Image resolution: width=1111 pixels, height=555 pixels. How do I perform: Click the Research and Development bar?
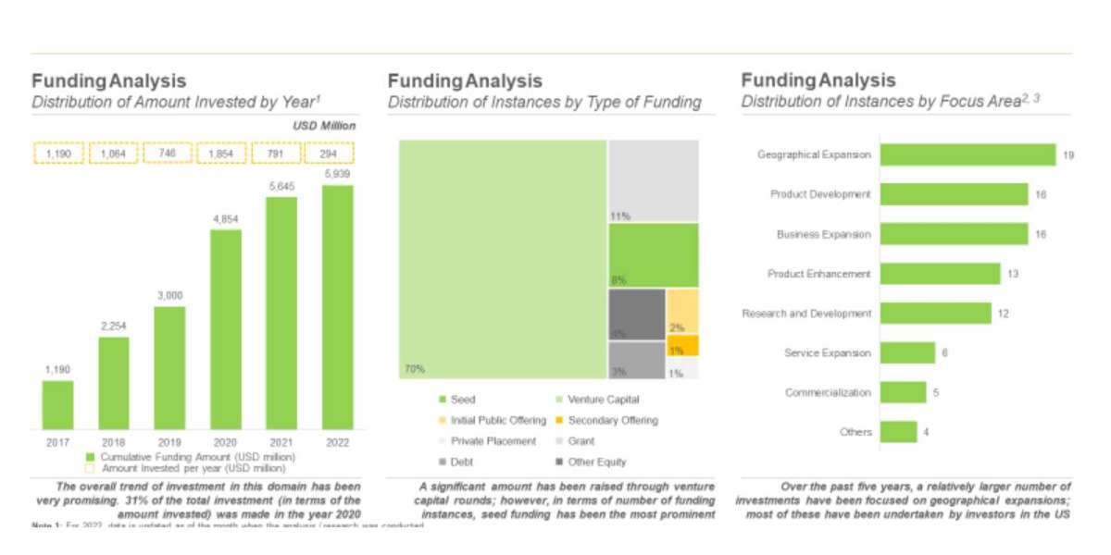[x=935, y=314]
